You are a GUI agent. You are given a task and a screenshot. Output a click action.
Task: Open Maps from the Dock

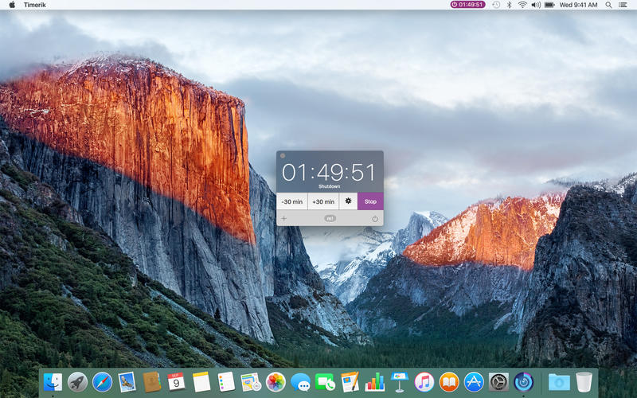(251, 382)
